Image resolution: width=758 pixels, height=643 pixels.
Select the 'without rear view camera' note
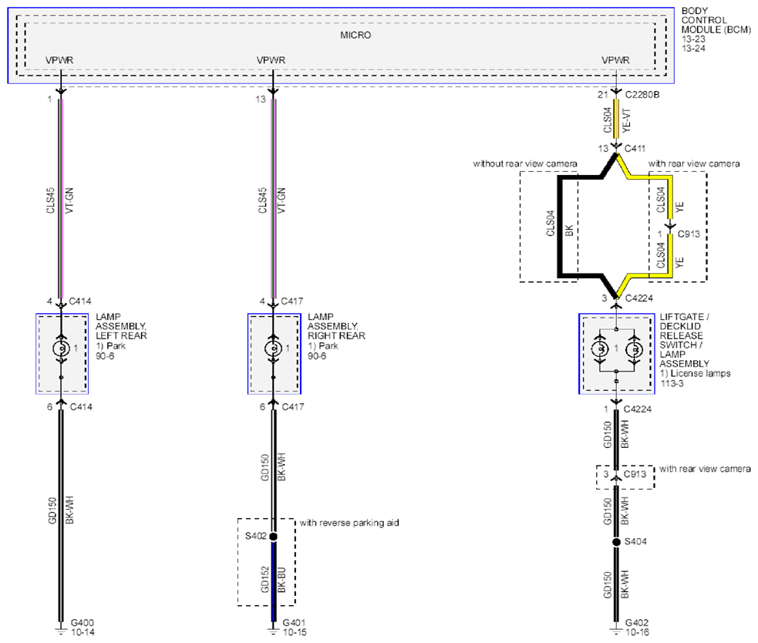525,164
